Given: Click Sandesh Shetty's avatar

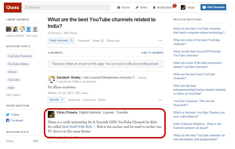Looking at the screenshot, I should [x=51, y=79].
